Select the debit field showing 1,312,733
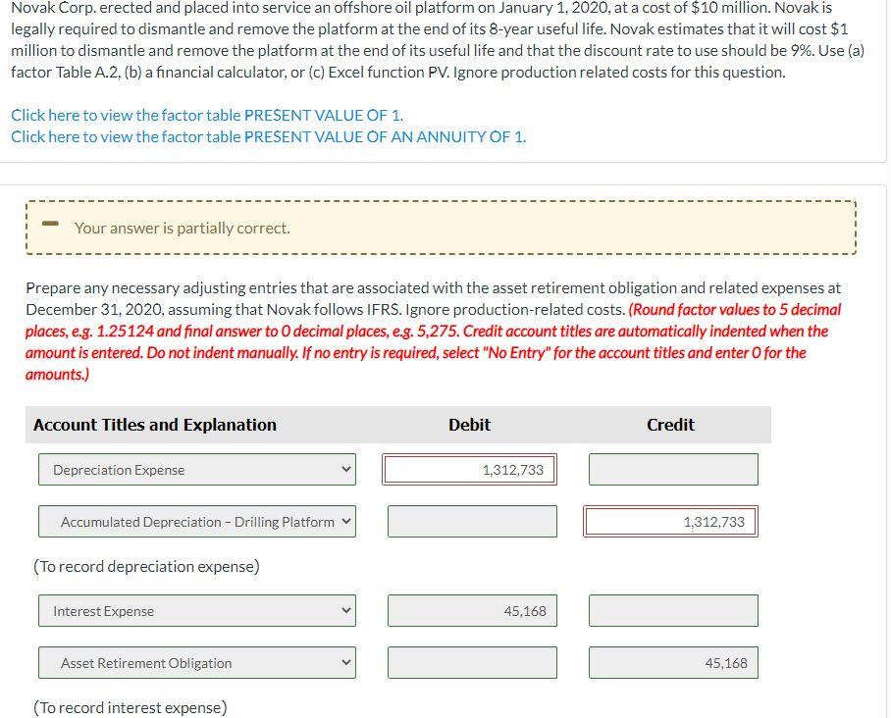This screenshot has height=718, width=891. click(471, 469)
